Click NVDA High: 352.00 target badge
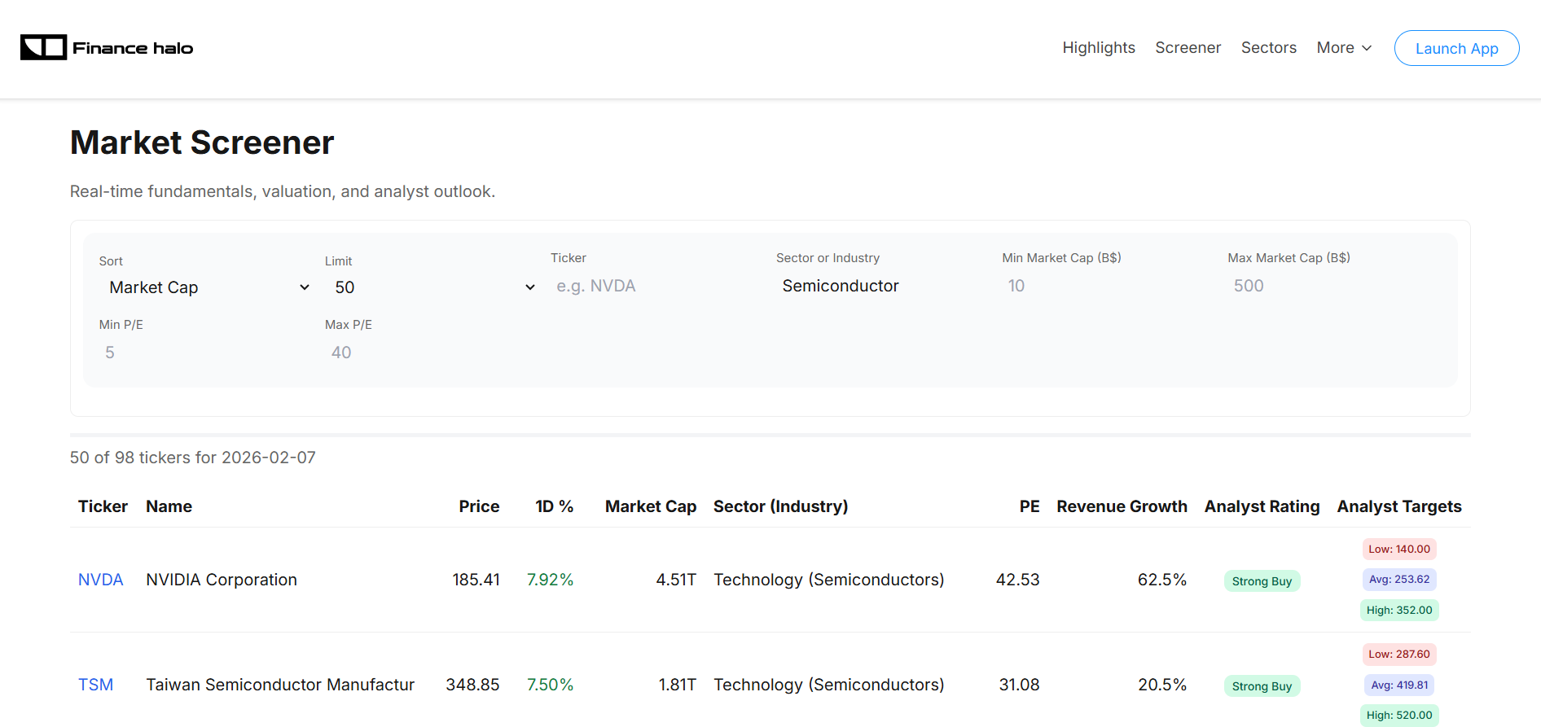1541x727 pixels. pos(1398,610)
